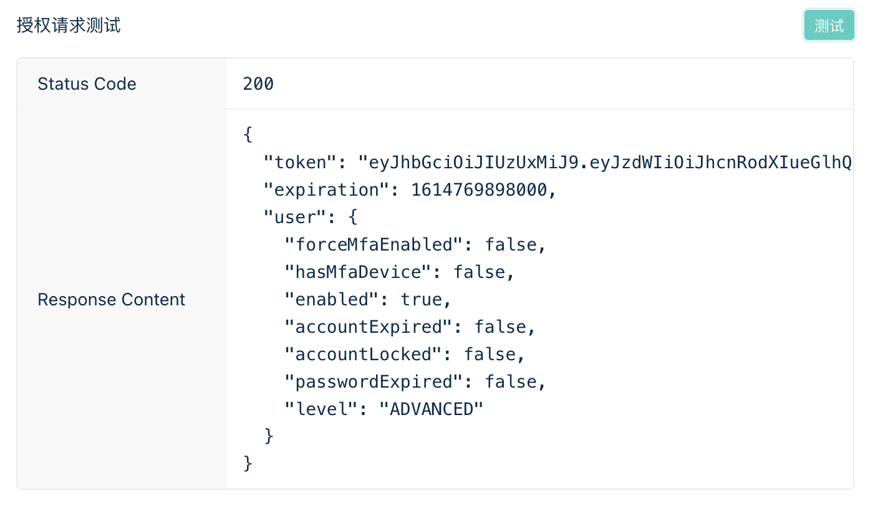The width and height of the screenshot is (878, 526).
Task: Click the eyJhbGci token string value
Action: (605, 163)
